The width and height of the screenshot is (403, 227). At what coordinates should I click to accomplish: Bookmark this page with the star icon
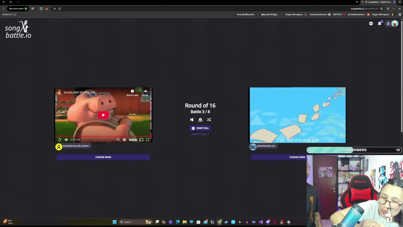click(x=54, y=9)
